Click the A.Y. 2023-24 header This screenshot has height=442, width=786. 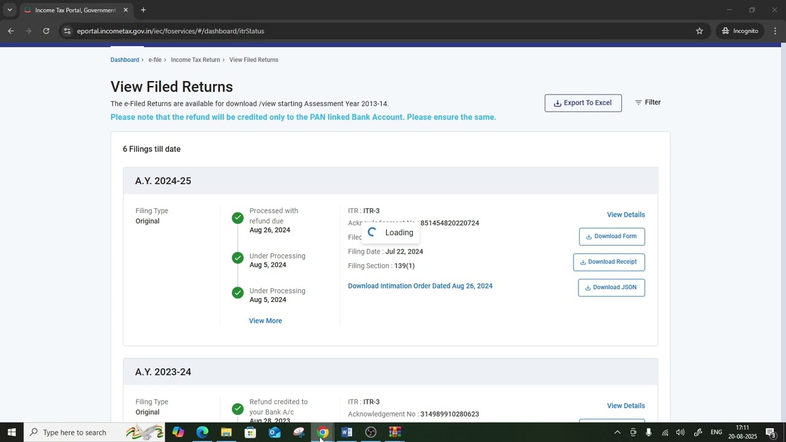point(390,372)
